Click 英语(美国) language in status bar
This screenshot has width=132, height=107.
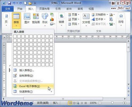tap(43, 103)
